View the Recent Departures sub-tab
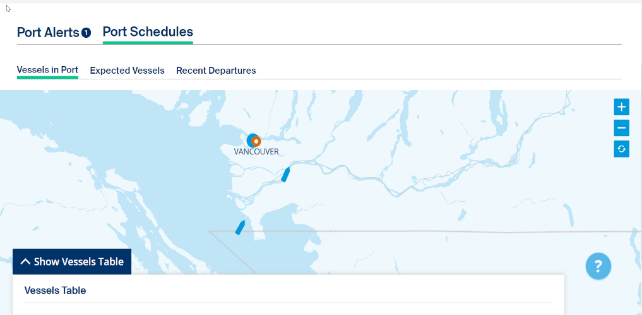 [216, 71]
